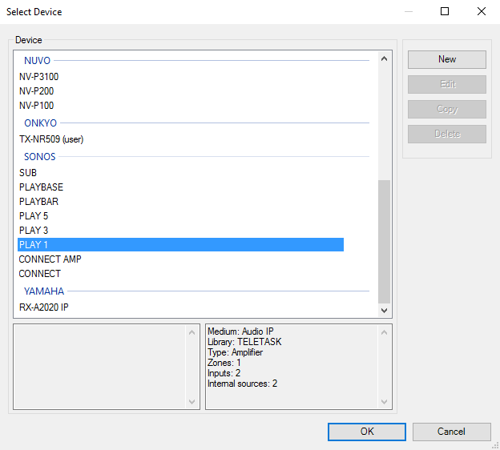Select the TX-NR509 (user) device

pyautogui.click(x=51, y=139)
